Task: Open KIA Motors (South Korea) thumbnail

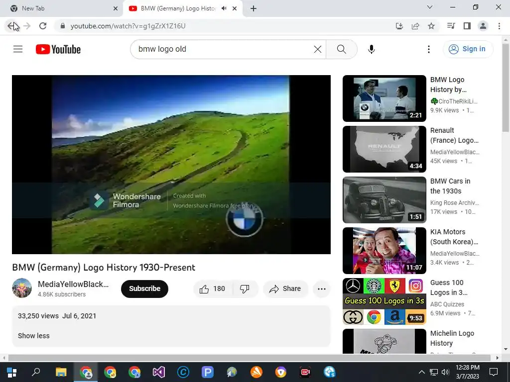Action: coord(384,251)
